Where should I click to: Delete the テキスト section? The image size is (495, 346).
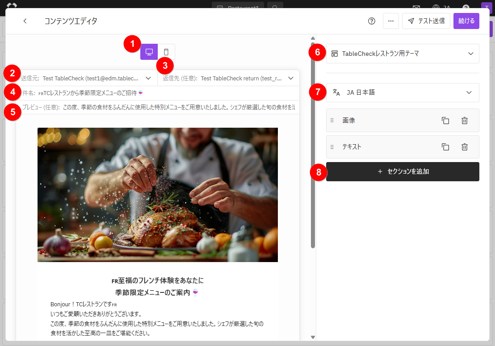click(x=464, y=147)
